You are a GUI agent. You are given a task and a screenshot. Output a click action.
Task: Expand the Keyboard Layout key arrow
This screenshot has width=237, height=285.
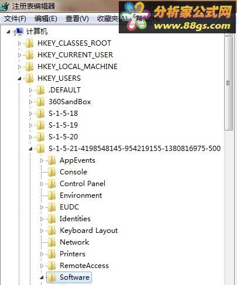(x=42, y=231)
